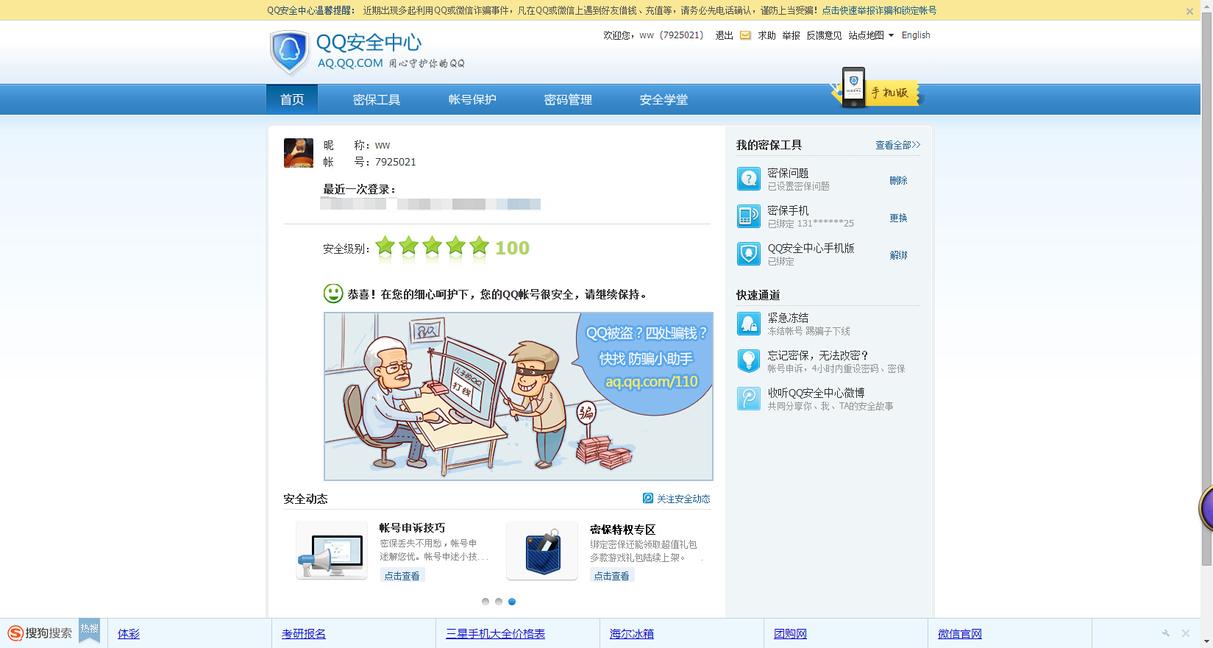Open 微信官网 link in bottom bar
The image size is (1213, 648).
[x=960, y=633]
